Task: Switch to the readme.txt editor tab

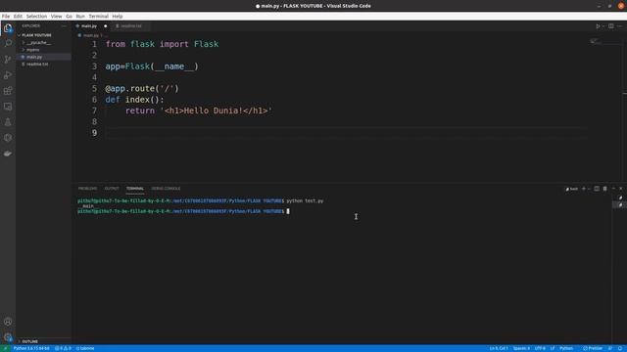Action: tap(130, 26)
